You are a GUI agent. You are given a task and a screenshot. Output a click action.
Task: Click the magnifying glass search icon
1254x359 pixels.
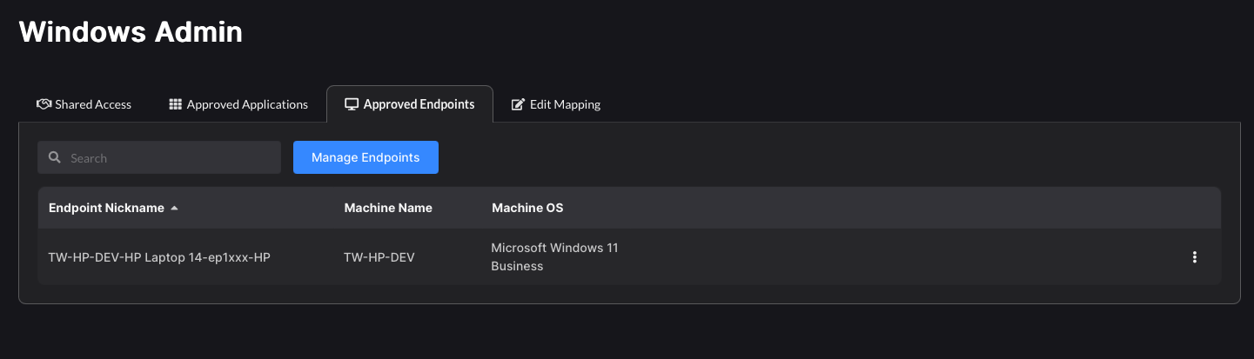click(55, 157)
